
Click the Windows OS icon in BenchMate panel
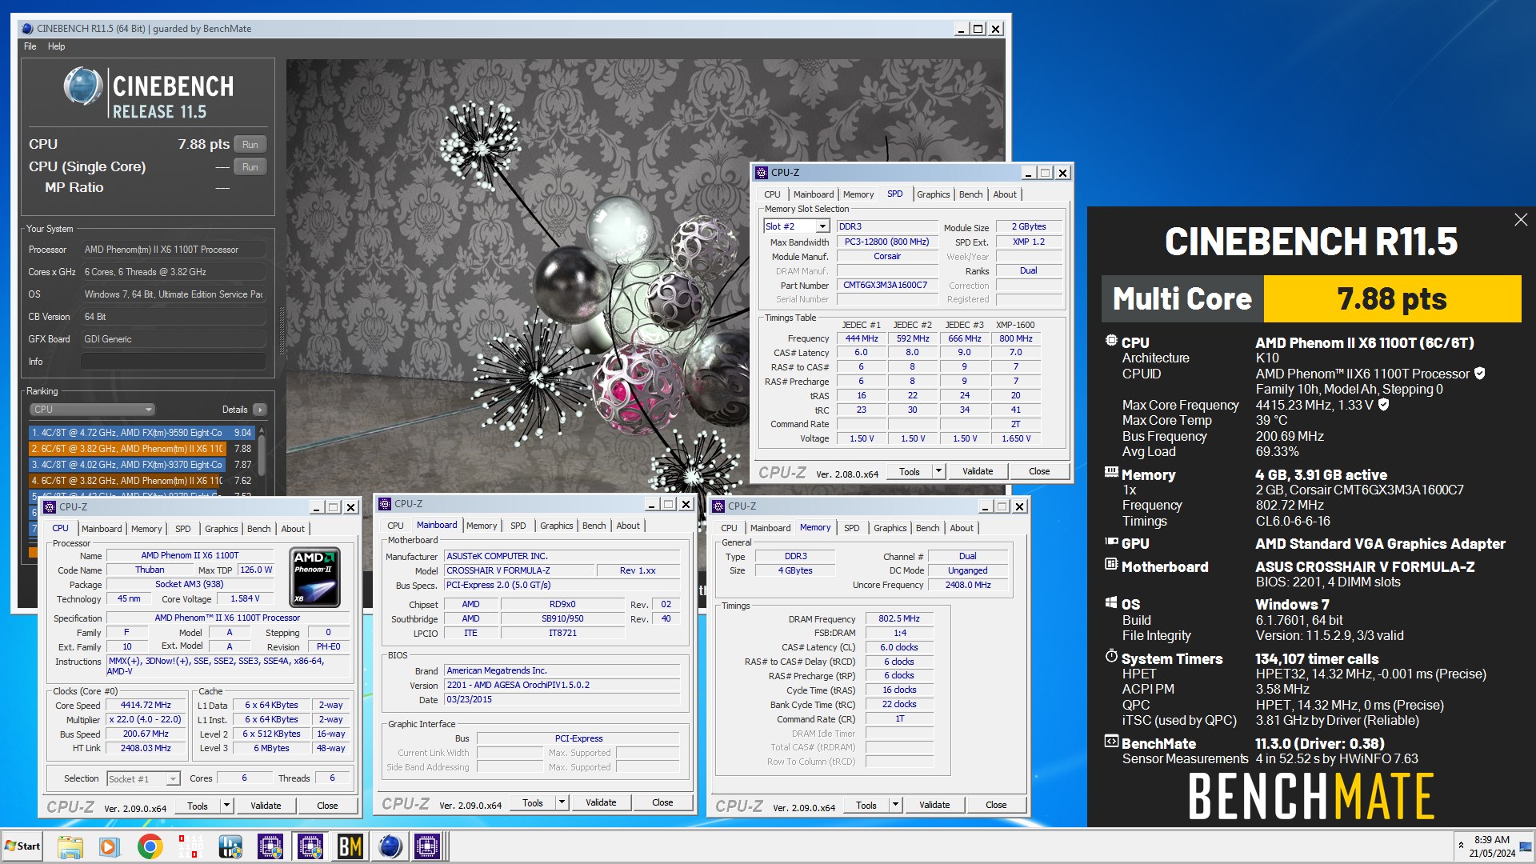point(1111,602)
